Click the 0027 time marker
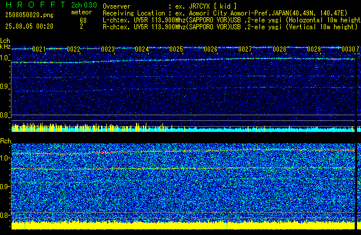Viewport: 361px width, 235px height. pyautogui.click(x=245, y=49)
